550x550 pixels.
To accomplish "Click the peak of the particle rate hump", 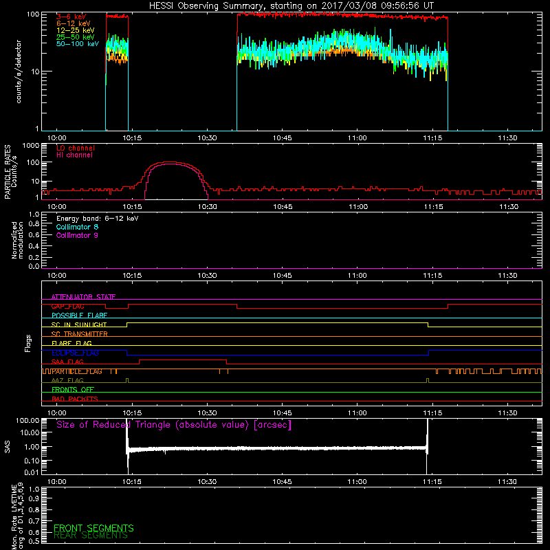I will (x=170, y=162).
